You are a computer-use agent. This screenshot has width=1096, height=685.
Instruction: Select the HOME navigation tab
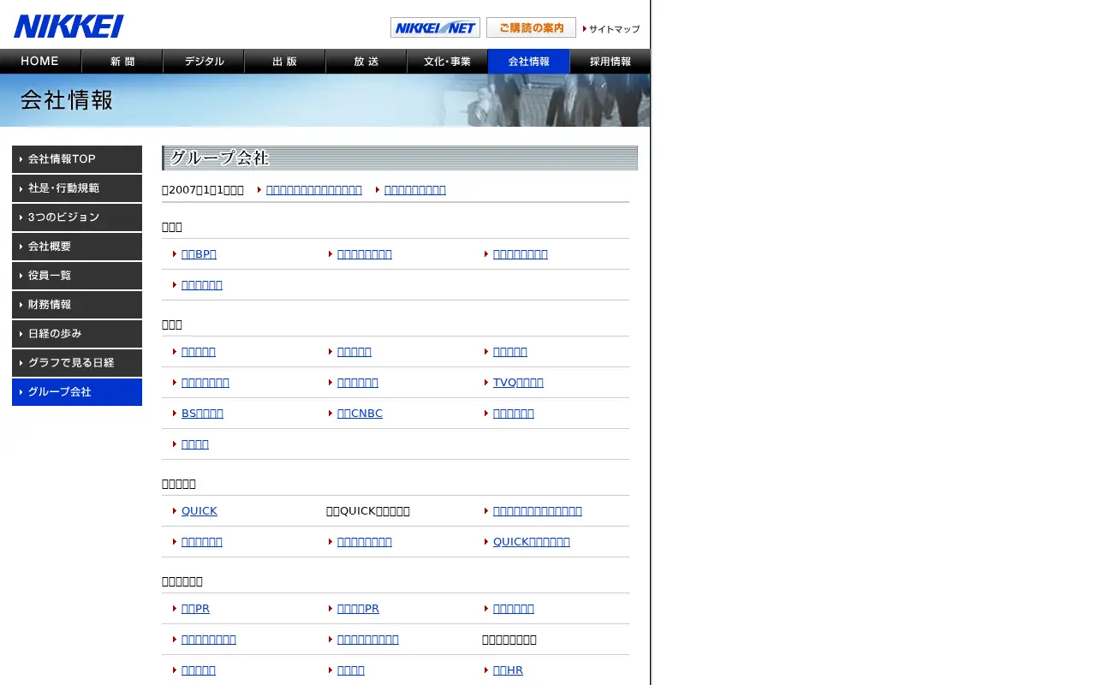pos(40,62)
